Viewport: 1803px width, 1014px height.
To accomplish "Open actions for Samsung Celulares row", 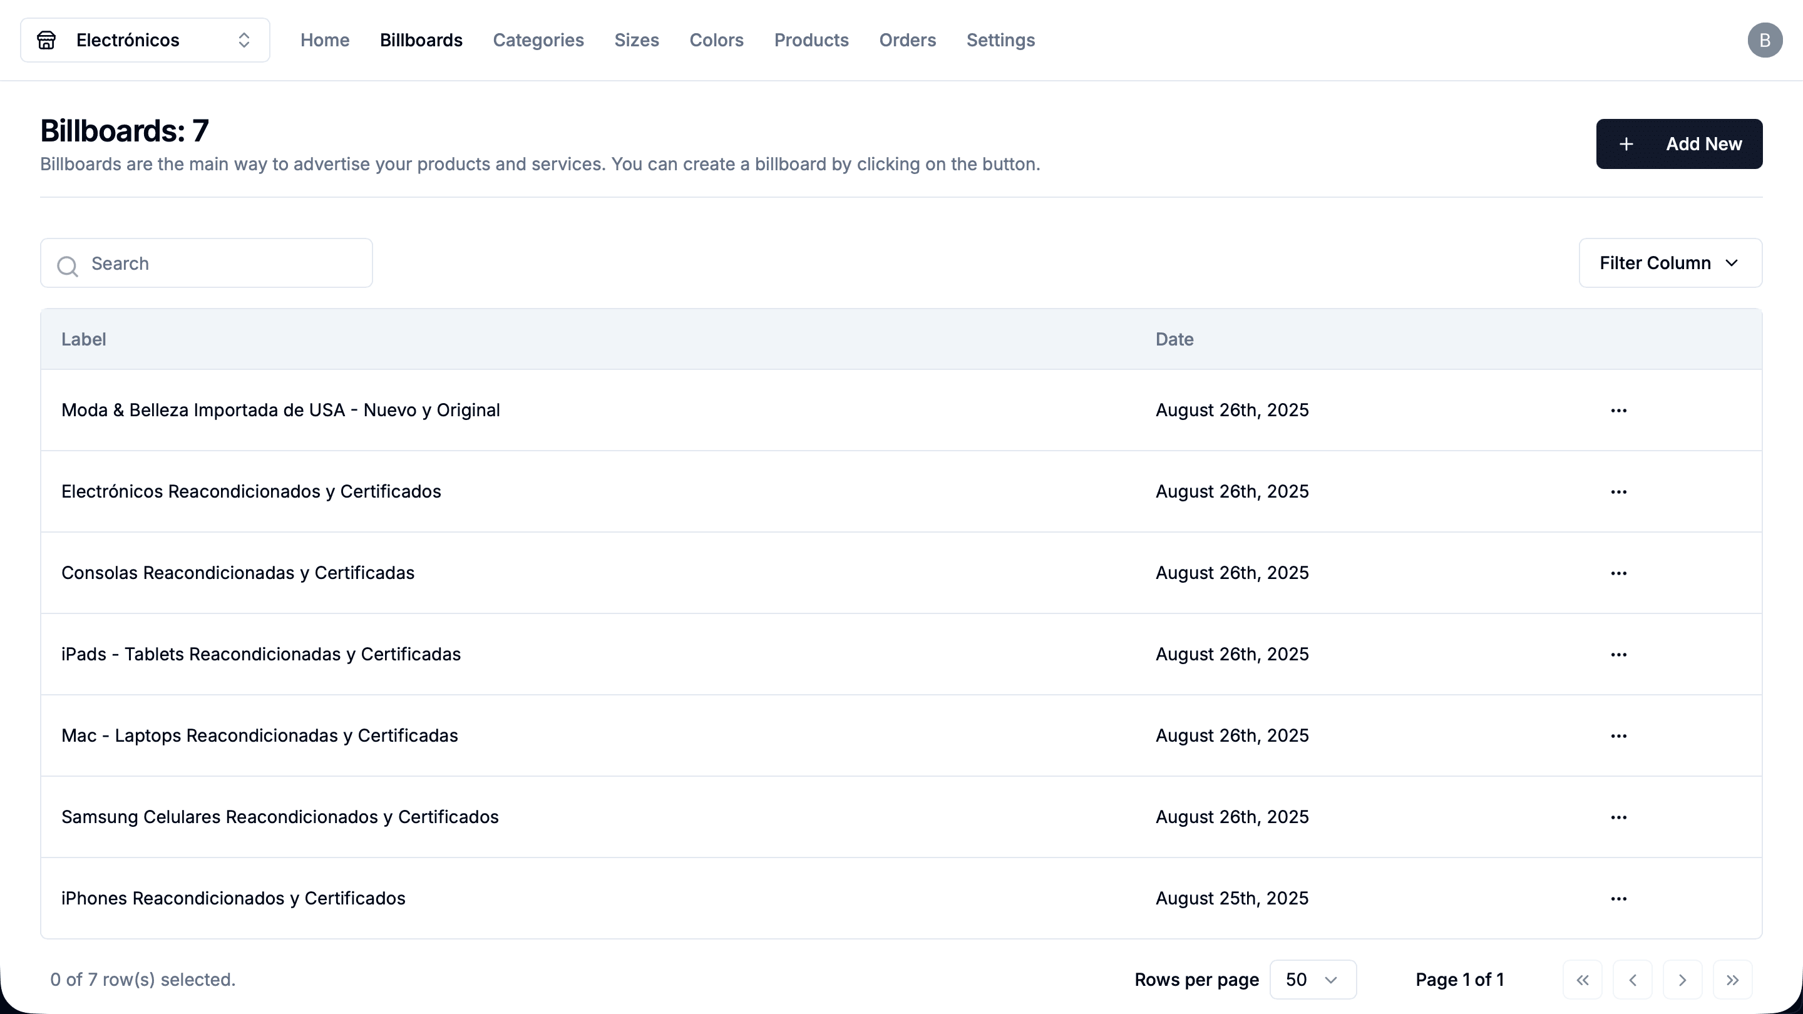I will click(1618, 817).
